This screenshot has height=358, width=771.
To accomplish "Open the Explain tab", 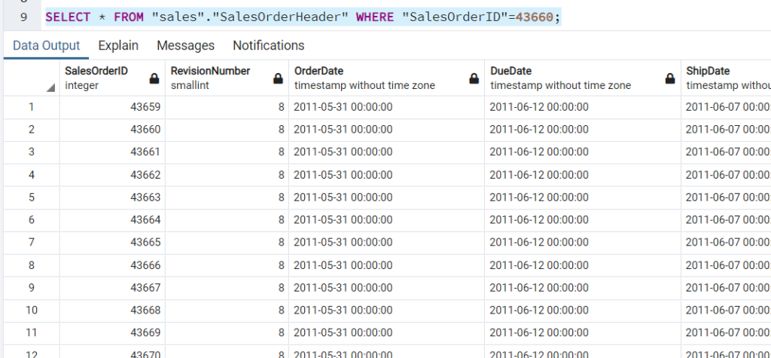I will pos(118,46).
